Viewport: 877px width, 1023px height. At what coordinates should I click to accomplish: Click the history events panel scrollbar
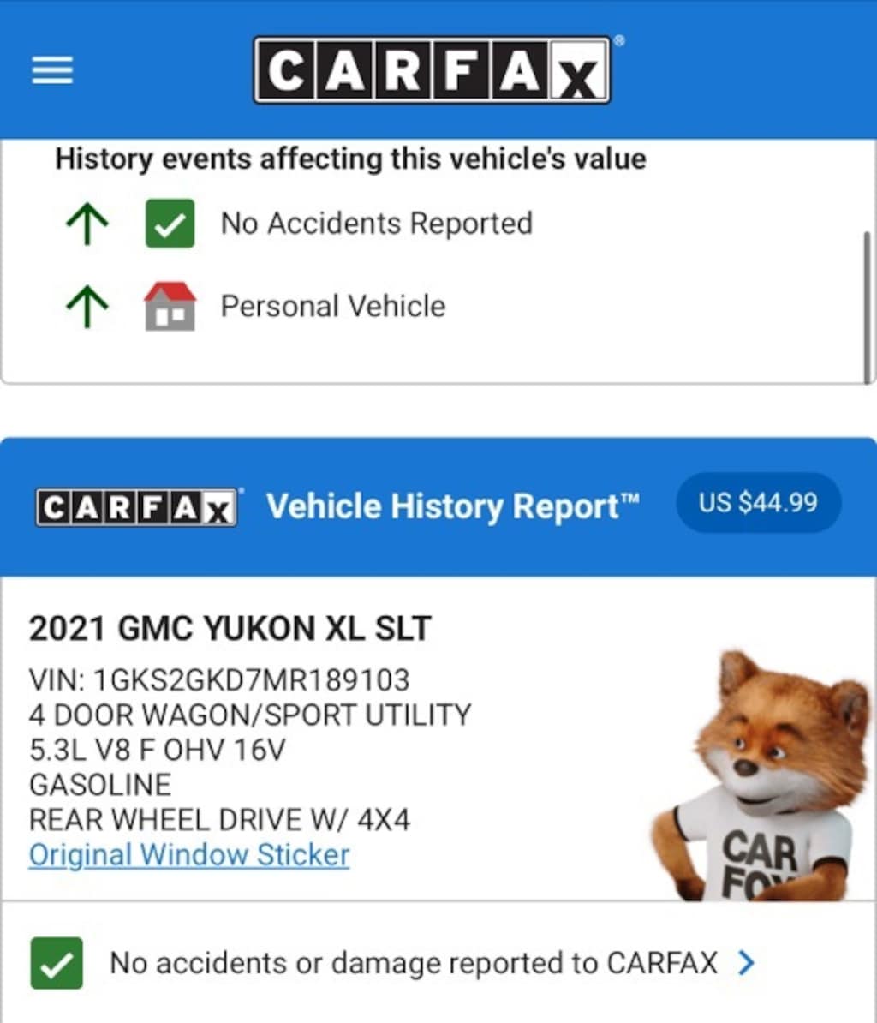[x=867, y=308]
